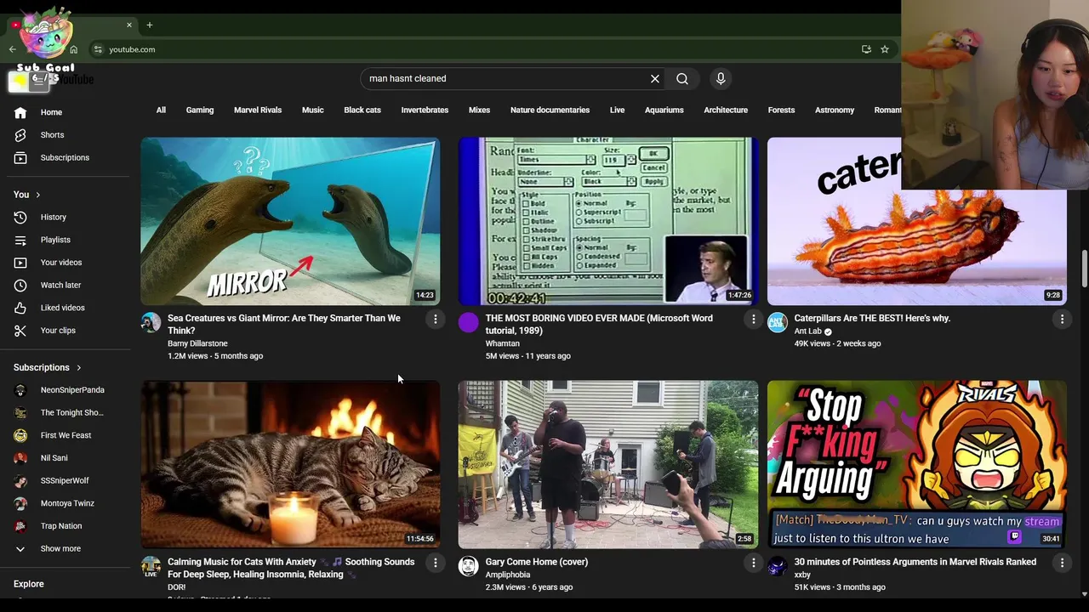Select the Live filter chip
The width and height of the screenshot is (1089, 612).
coord(617,110)
